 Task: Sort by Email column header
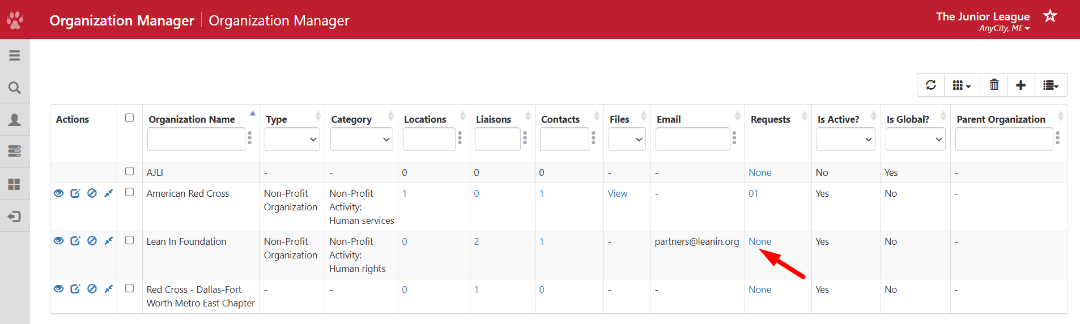pos(669,119)
